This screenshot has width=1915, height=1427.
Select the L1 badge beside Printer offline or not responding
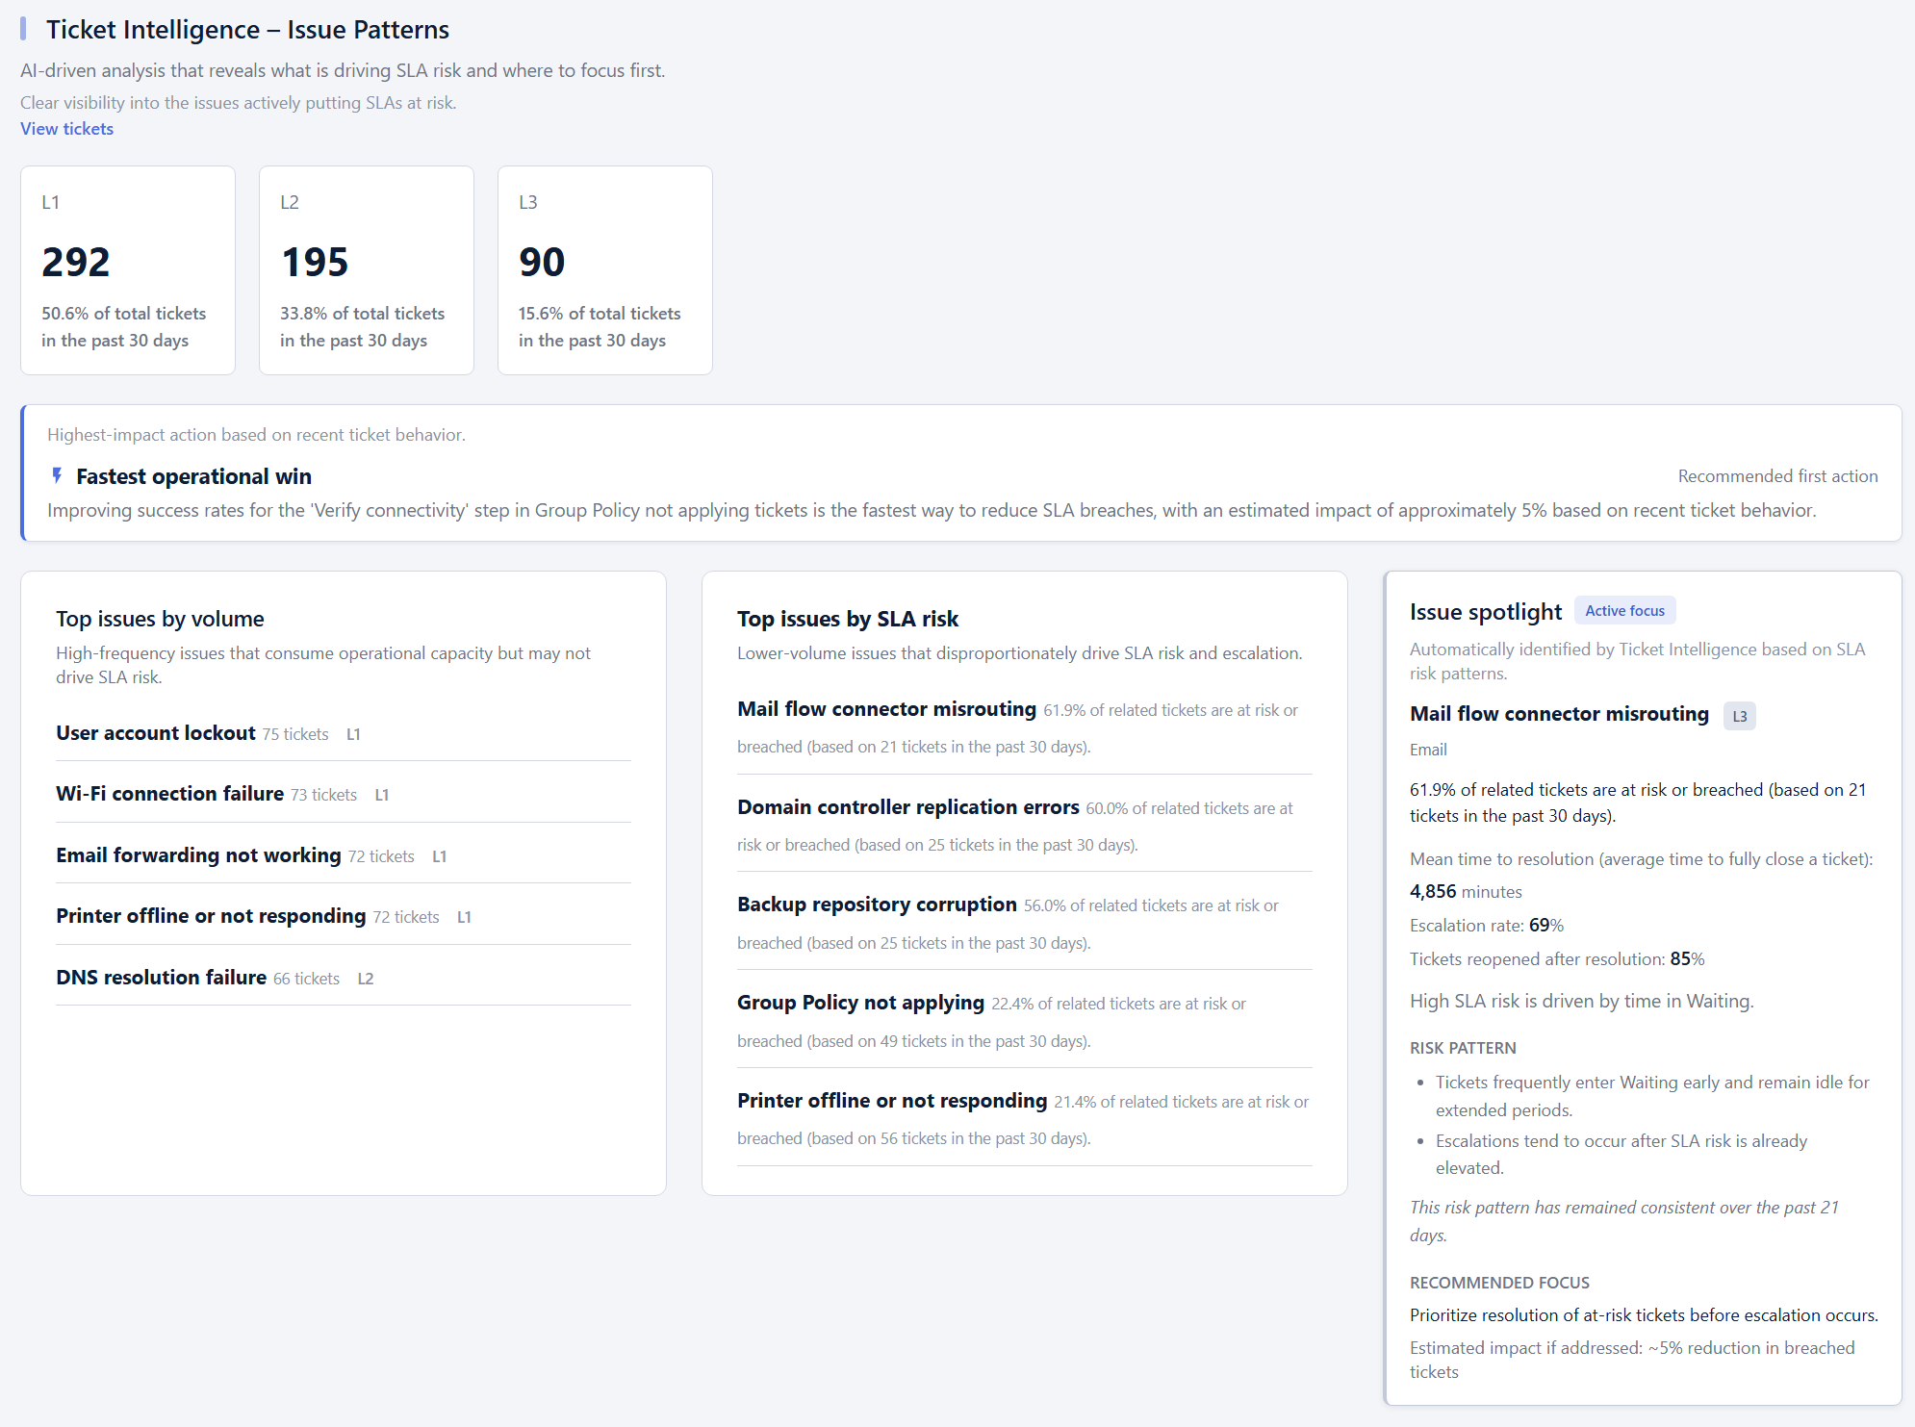click(465, 917)
